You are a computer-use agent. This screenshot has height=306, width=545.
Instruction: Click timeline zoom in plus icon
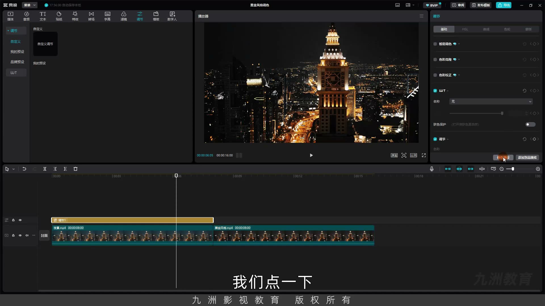[x=538, y=169]
